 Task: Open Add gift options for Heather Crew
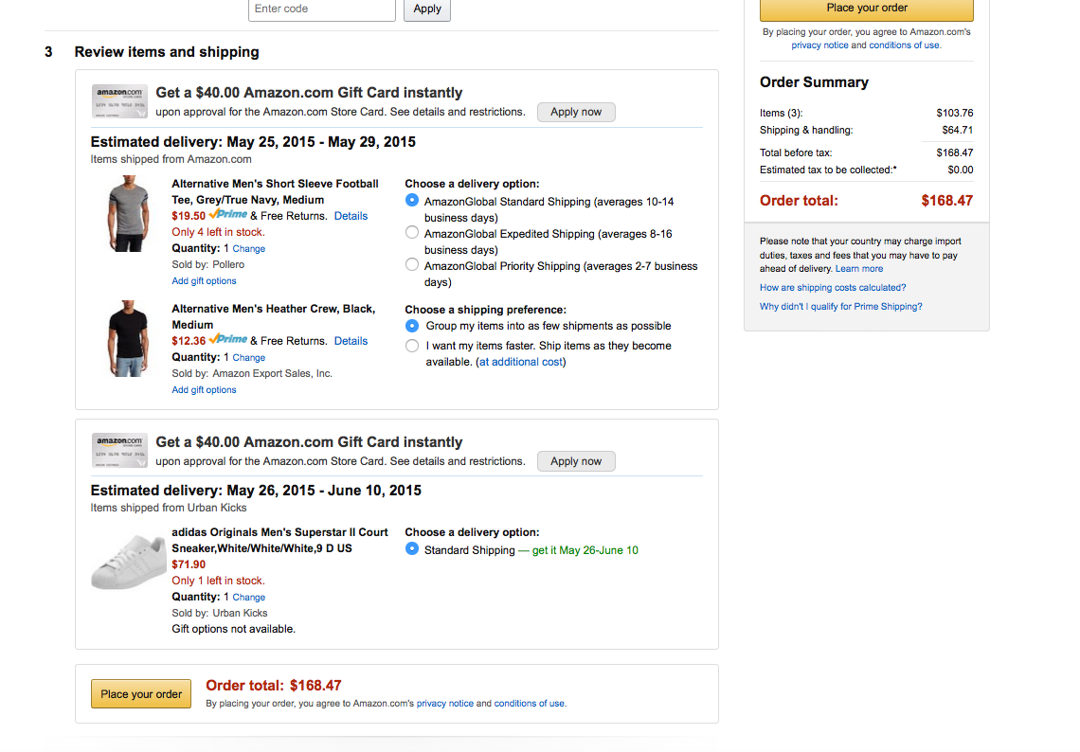point(204,390)
